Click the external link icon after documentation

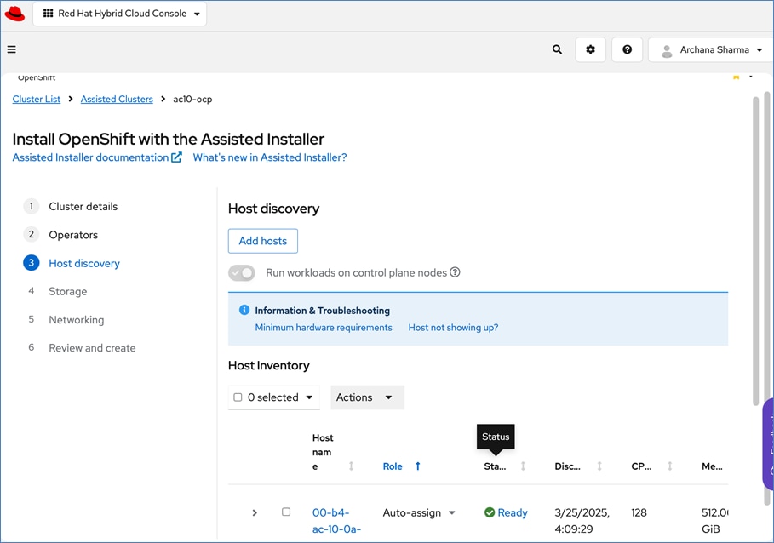(177, 157)
